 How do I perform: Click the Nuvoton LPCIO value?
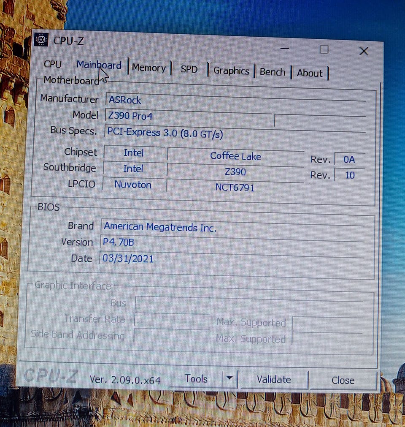coord(133,185)
